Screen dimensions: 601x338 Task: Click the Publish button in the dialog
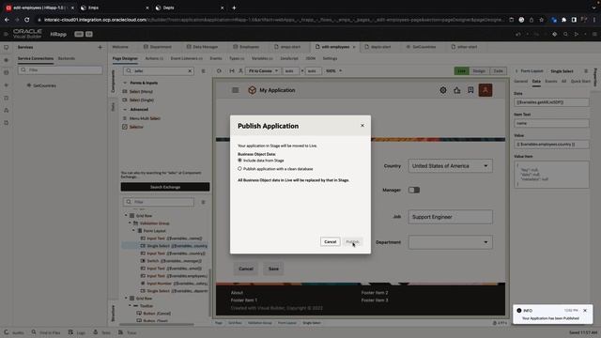point(352,242)
